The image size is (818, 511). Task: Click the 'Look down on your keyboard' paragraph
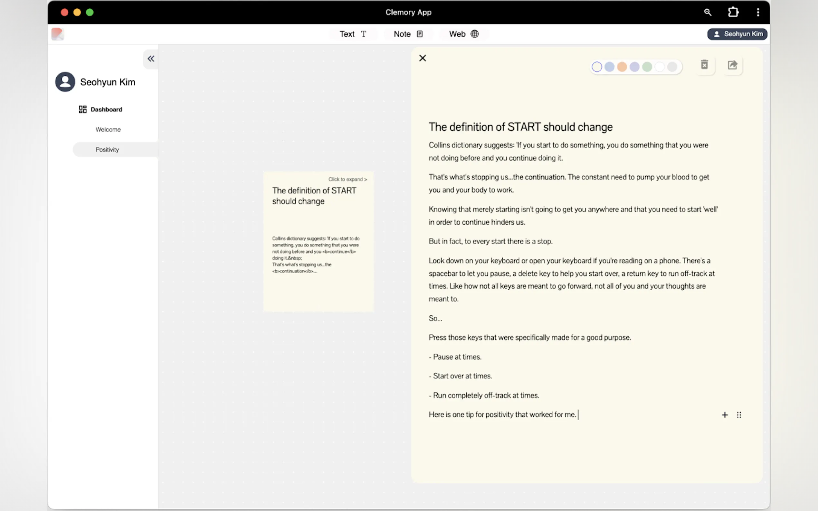click(572, 280)
